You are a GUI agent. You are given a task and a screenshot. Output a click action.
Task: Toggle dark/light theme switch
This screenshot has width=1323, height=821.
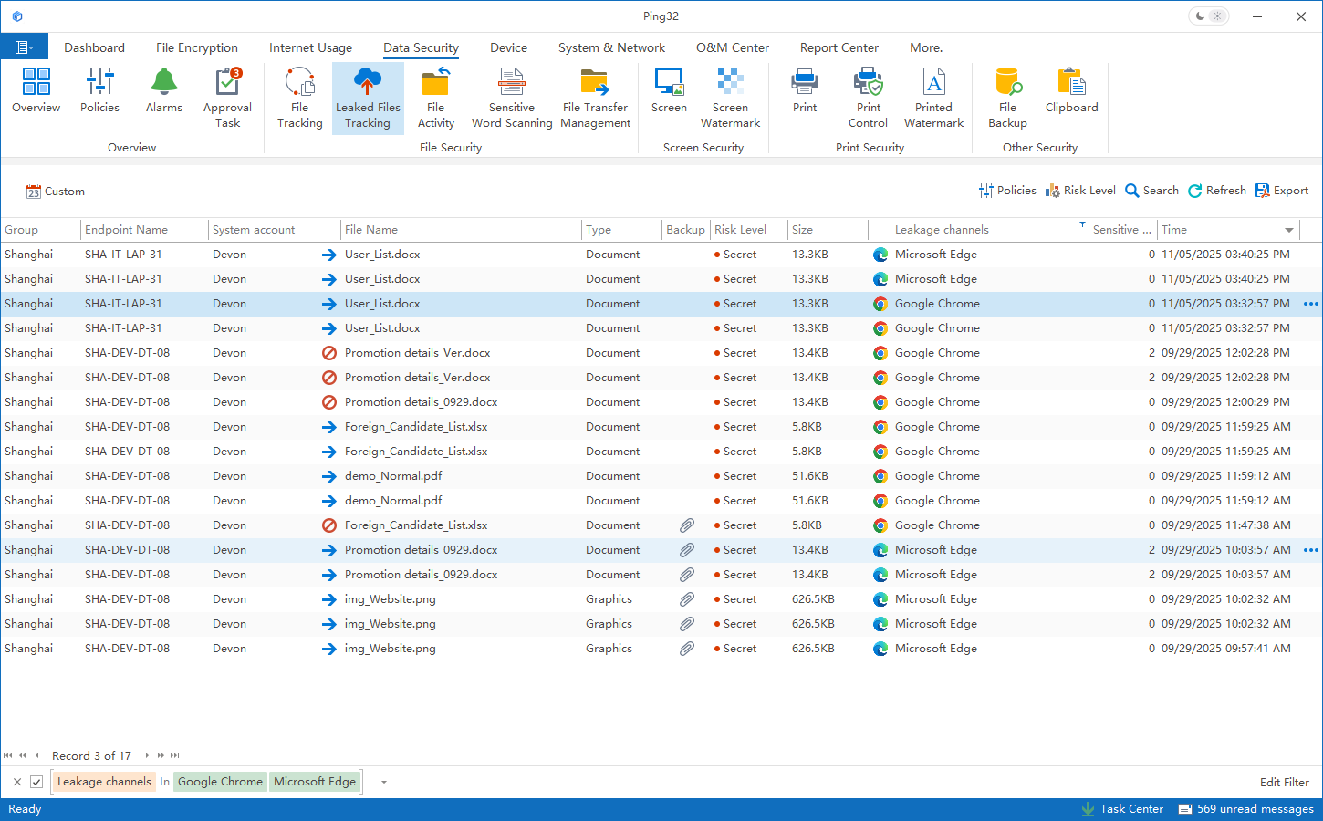click(x=1209, y=16)
